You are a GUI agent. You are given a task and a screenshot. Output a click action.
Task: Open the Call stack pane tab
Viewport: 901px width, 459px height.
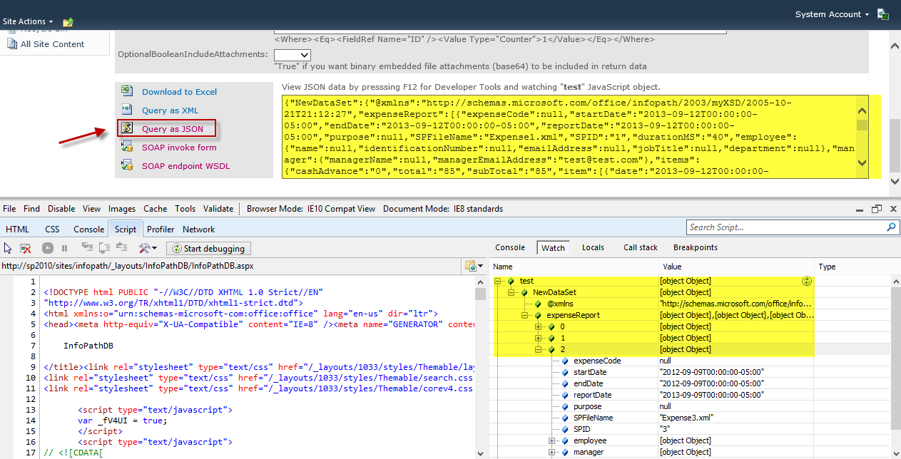641,247
